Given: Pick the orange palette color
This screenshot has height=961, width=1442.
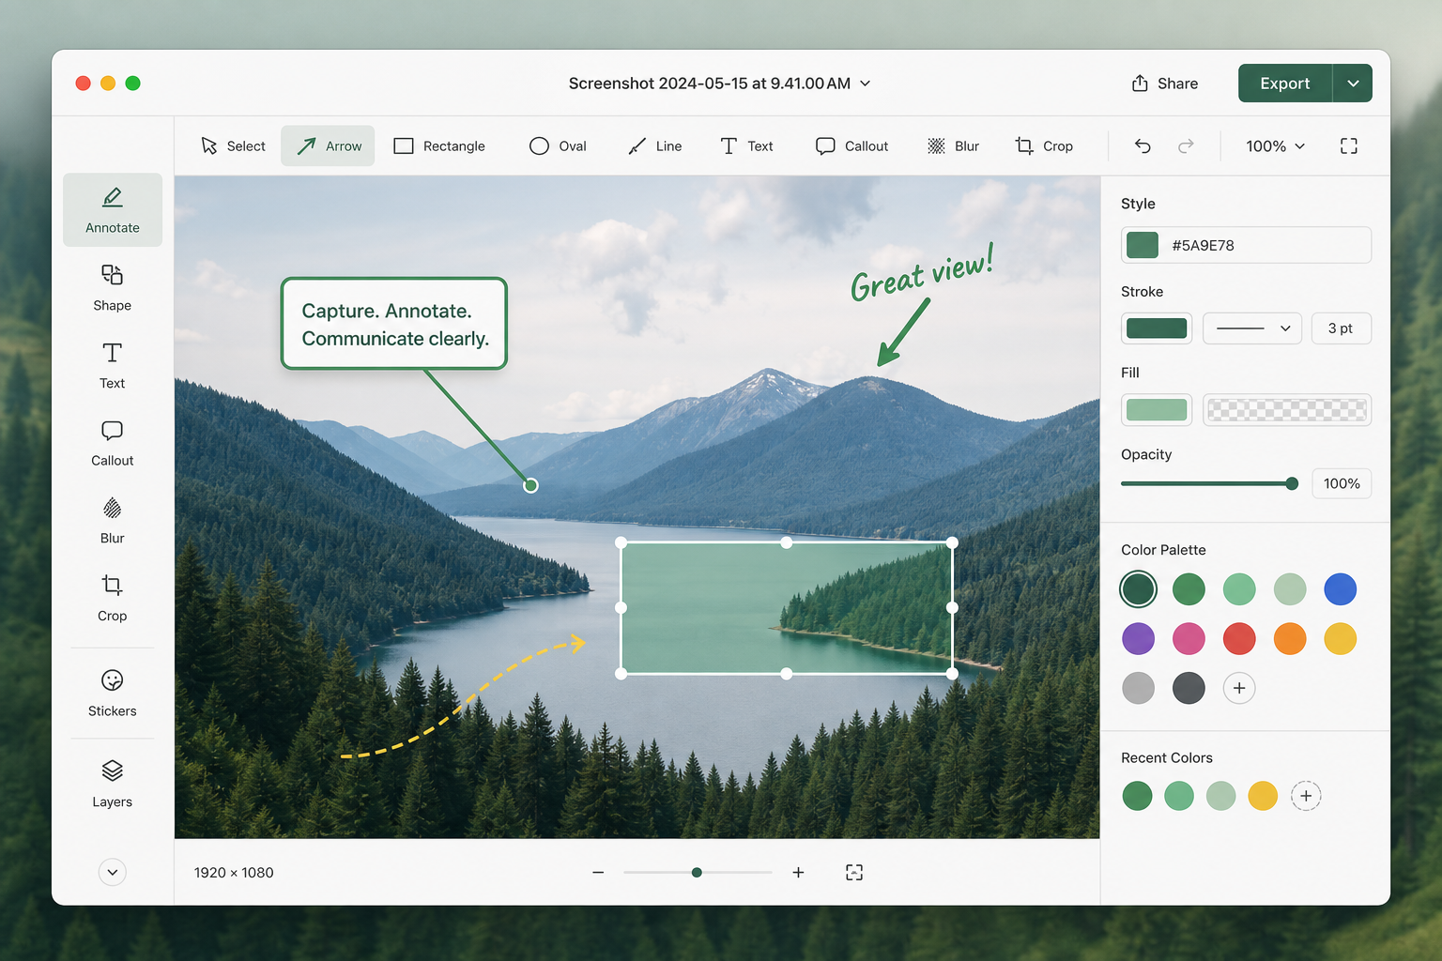Looking at the screenshot, I should pyautogui.click(x=1290, y=639).
